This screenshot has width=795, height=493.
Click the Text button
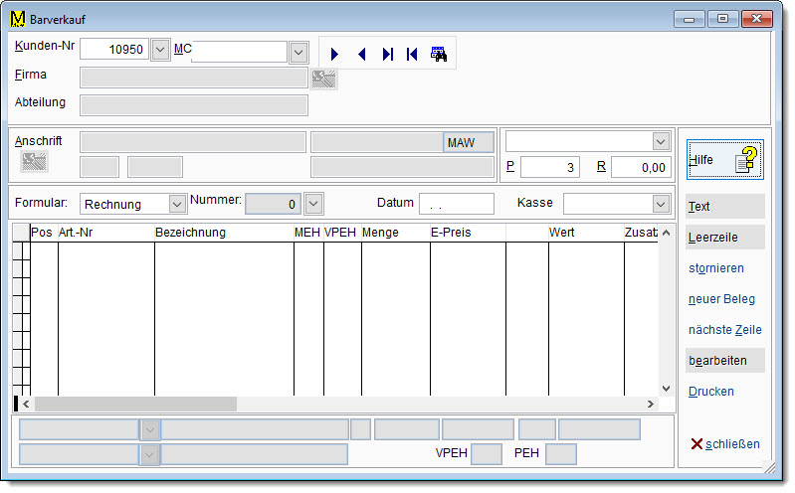coord(724,207)
